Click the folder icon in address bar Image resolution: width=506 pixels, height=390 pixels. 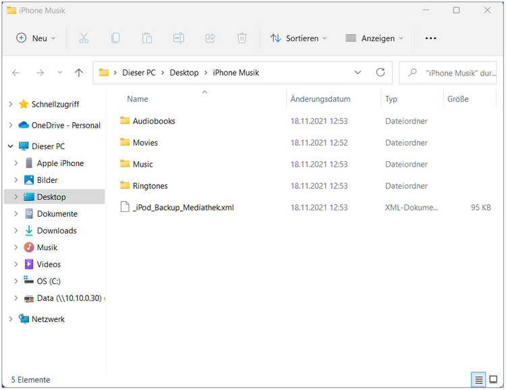click(x=104, y=72)
